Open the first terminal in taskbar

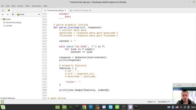tap(77, 107)
